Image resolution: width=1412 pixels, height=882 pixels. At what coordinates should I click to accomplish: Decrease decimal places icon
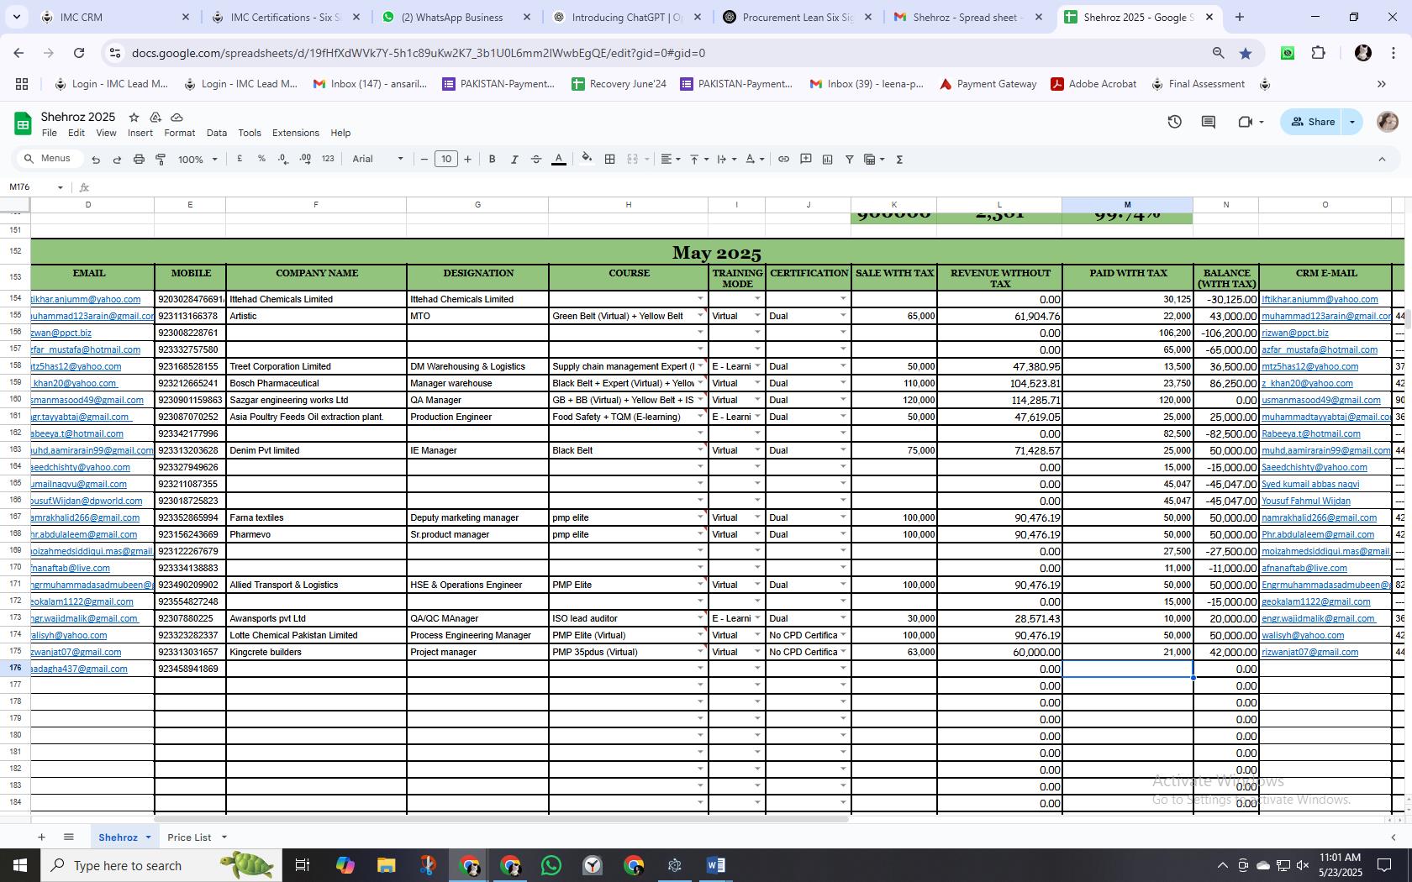pos(283,159)
